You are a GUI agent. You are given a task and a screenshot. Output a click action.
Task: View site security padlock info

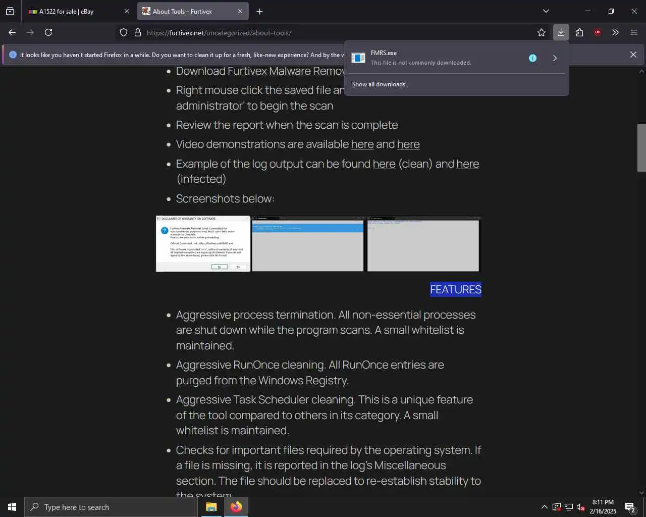click(x=138, y=33)
